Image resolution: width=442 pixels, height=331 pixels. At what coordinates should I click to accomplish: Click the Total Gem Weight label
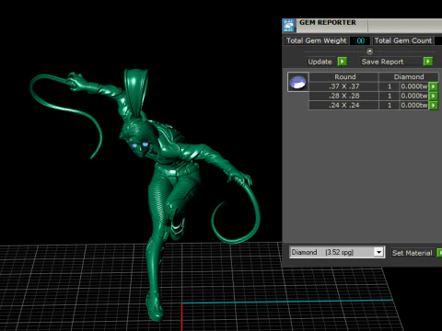[x=316, y=40]
